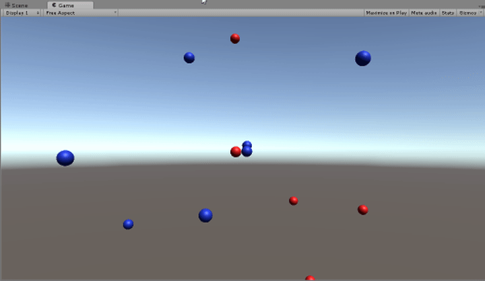Select the smallest blue sphere on the ground
The width and height of the screenshot is (485, 281).
pyautogui.click(x=128, y=224)
